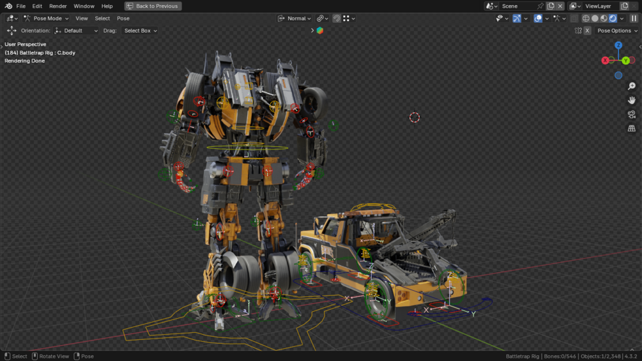Open the Edit menu
Screen dimensions: 642x361
[x=37, y=6]
